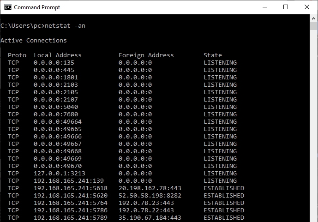Click the Command Prompt icon in title bar

(8, 7)
